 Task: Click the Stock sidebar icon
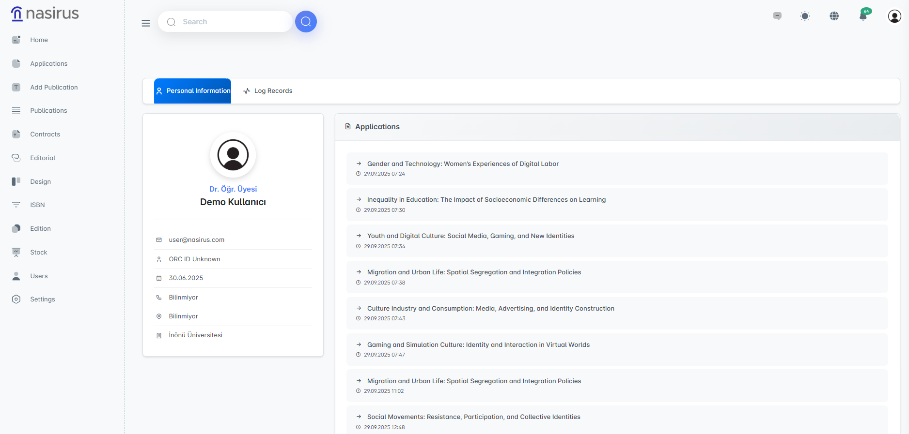click(16, 253)
